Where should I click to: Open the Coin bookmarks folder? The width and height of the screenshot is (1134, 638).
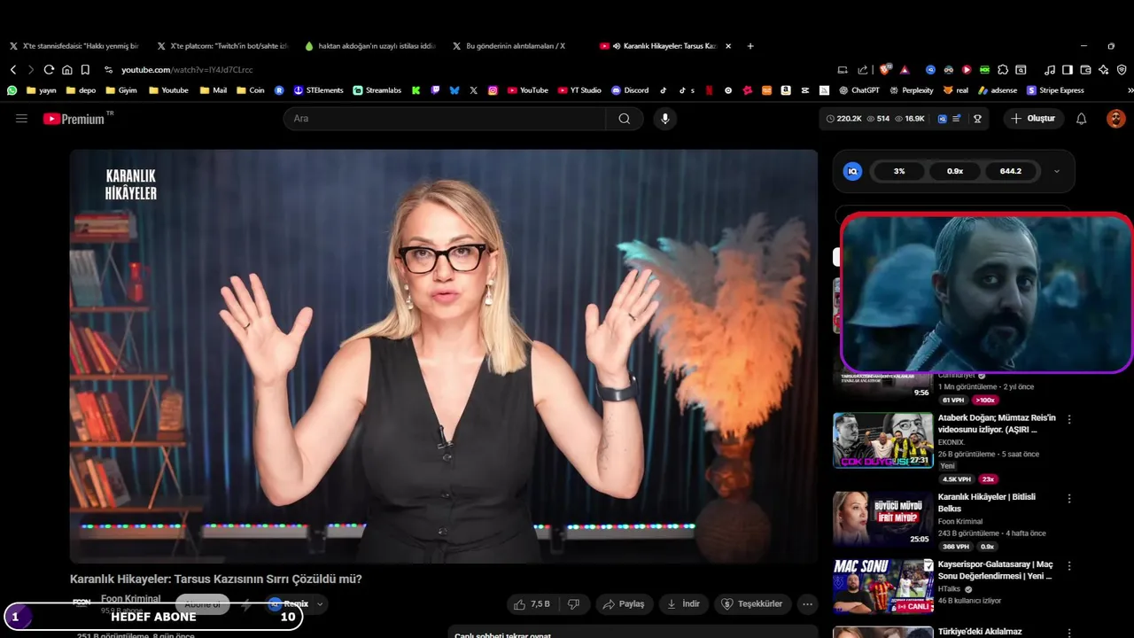tap(250, 89)
